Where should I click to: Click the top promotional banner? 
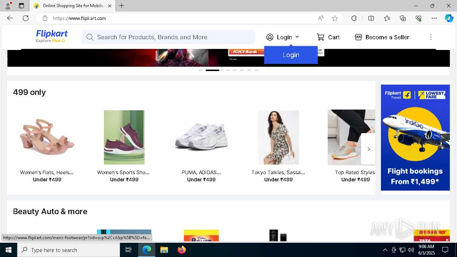228,58
